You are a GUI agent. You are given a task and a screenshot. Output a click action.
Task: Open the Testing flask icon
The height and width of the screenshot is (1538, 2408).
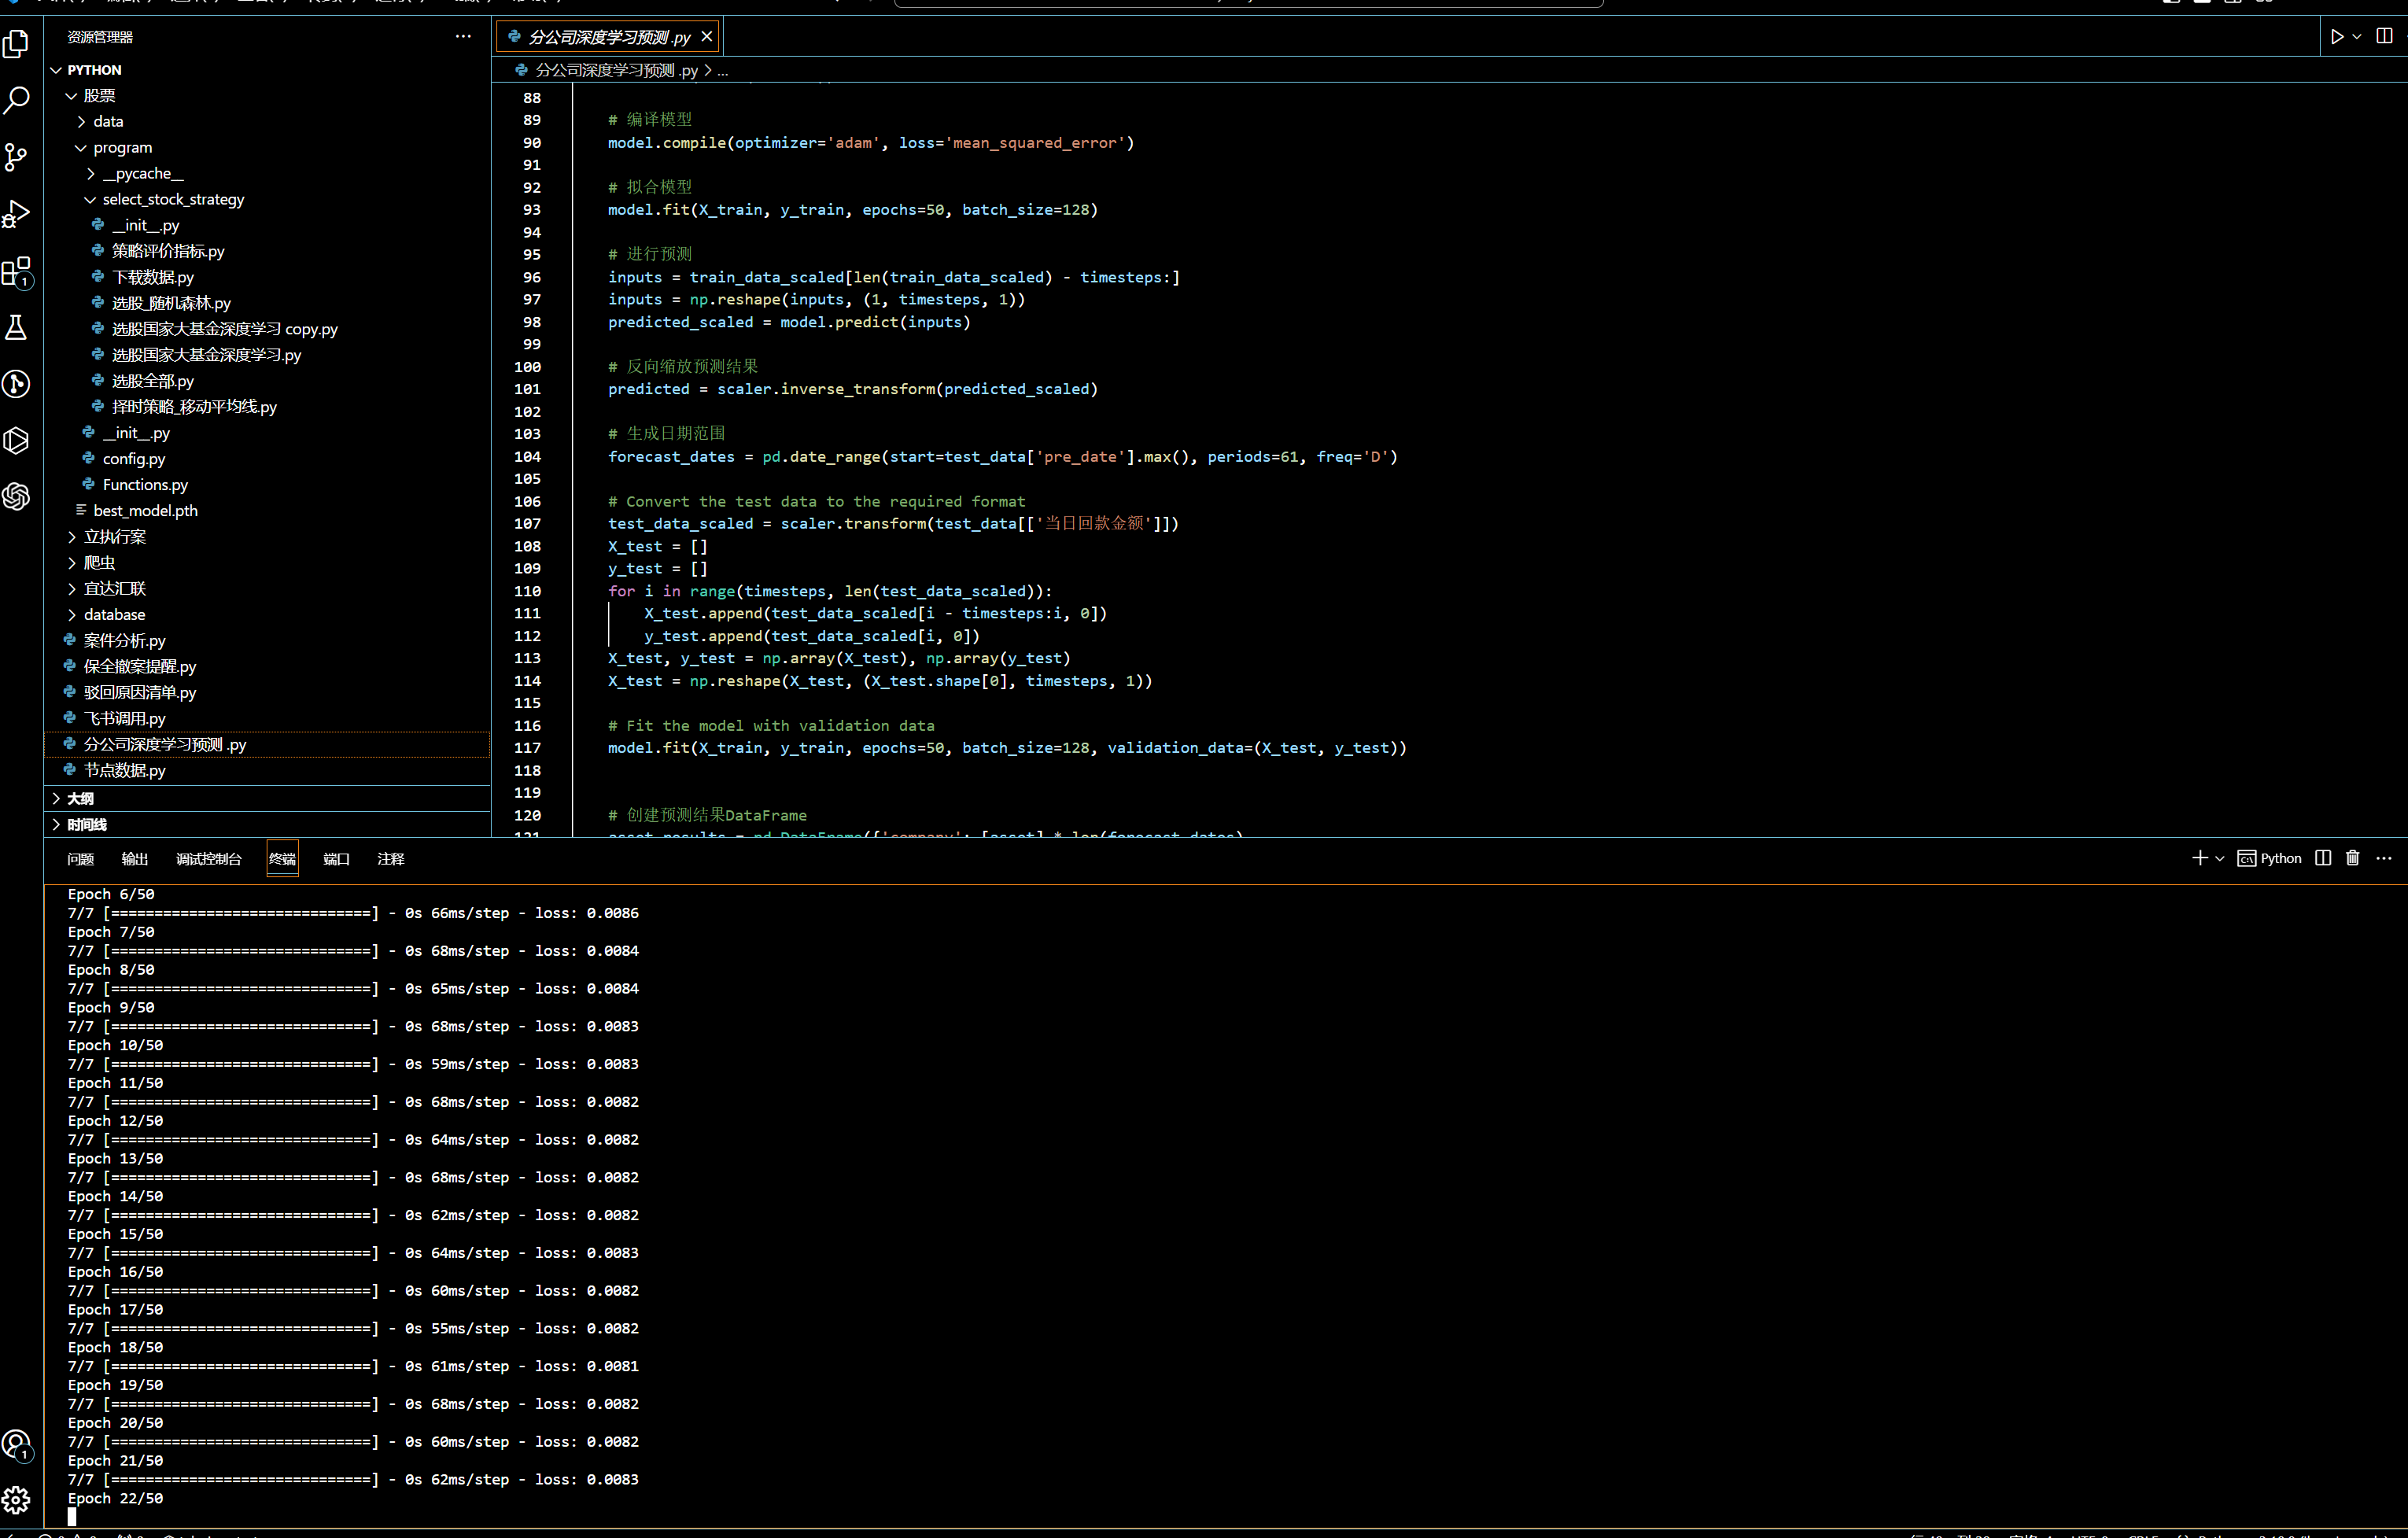point(17,327)
